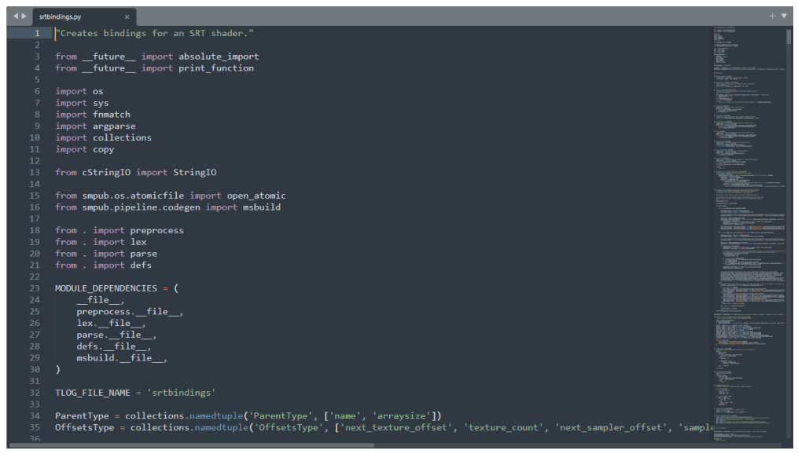
Task: Select the srtbindings.py tab
Action: pyautogui.click(x=84, y=16)
